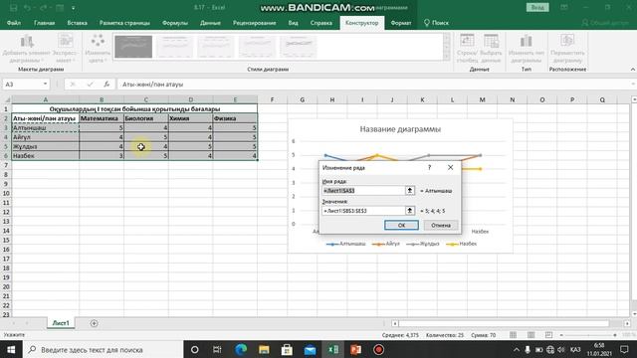Click Switch Row/Column icon

pos(467,49)
